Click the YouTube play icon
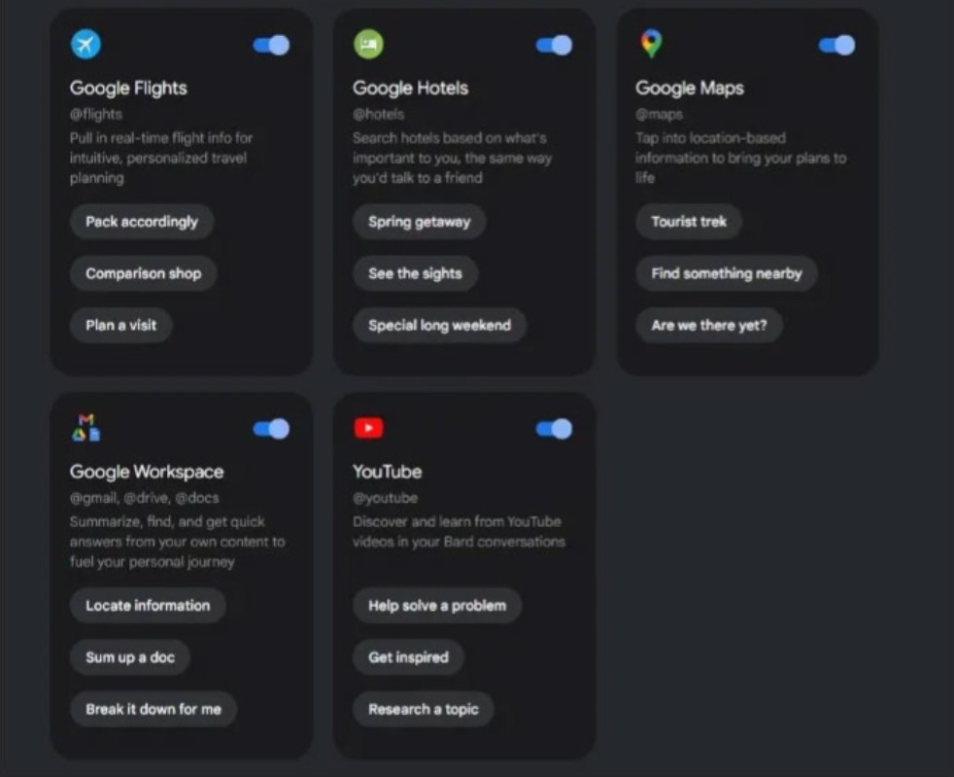The height and width of the screenshot is (777, 954). pos(368,428)
